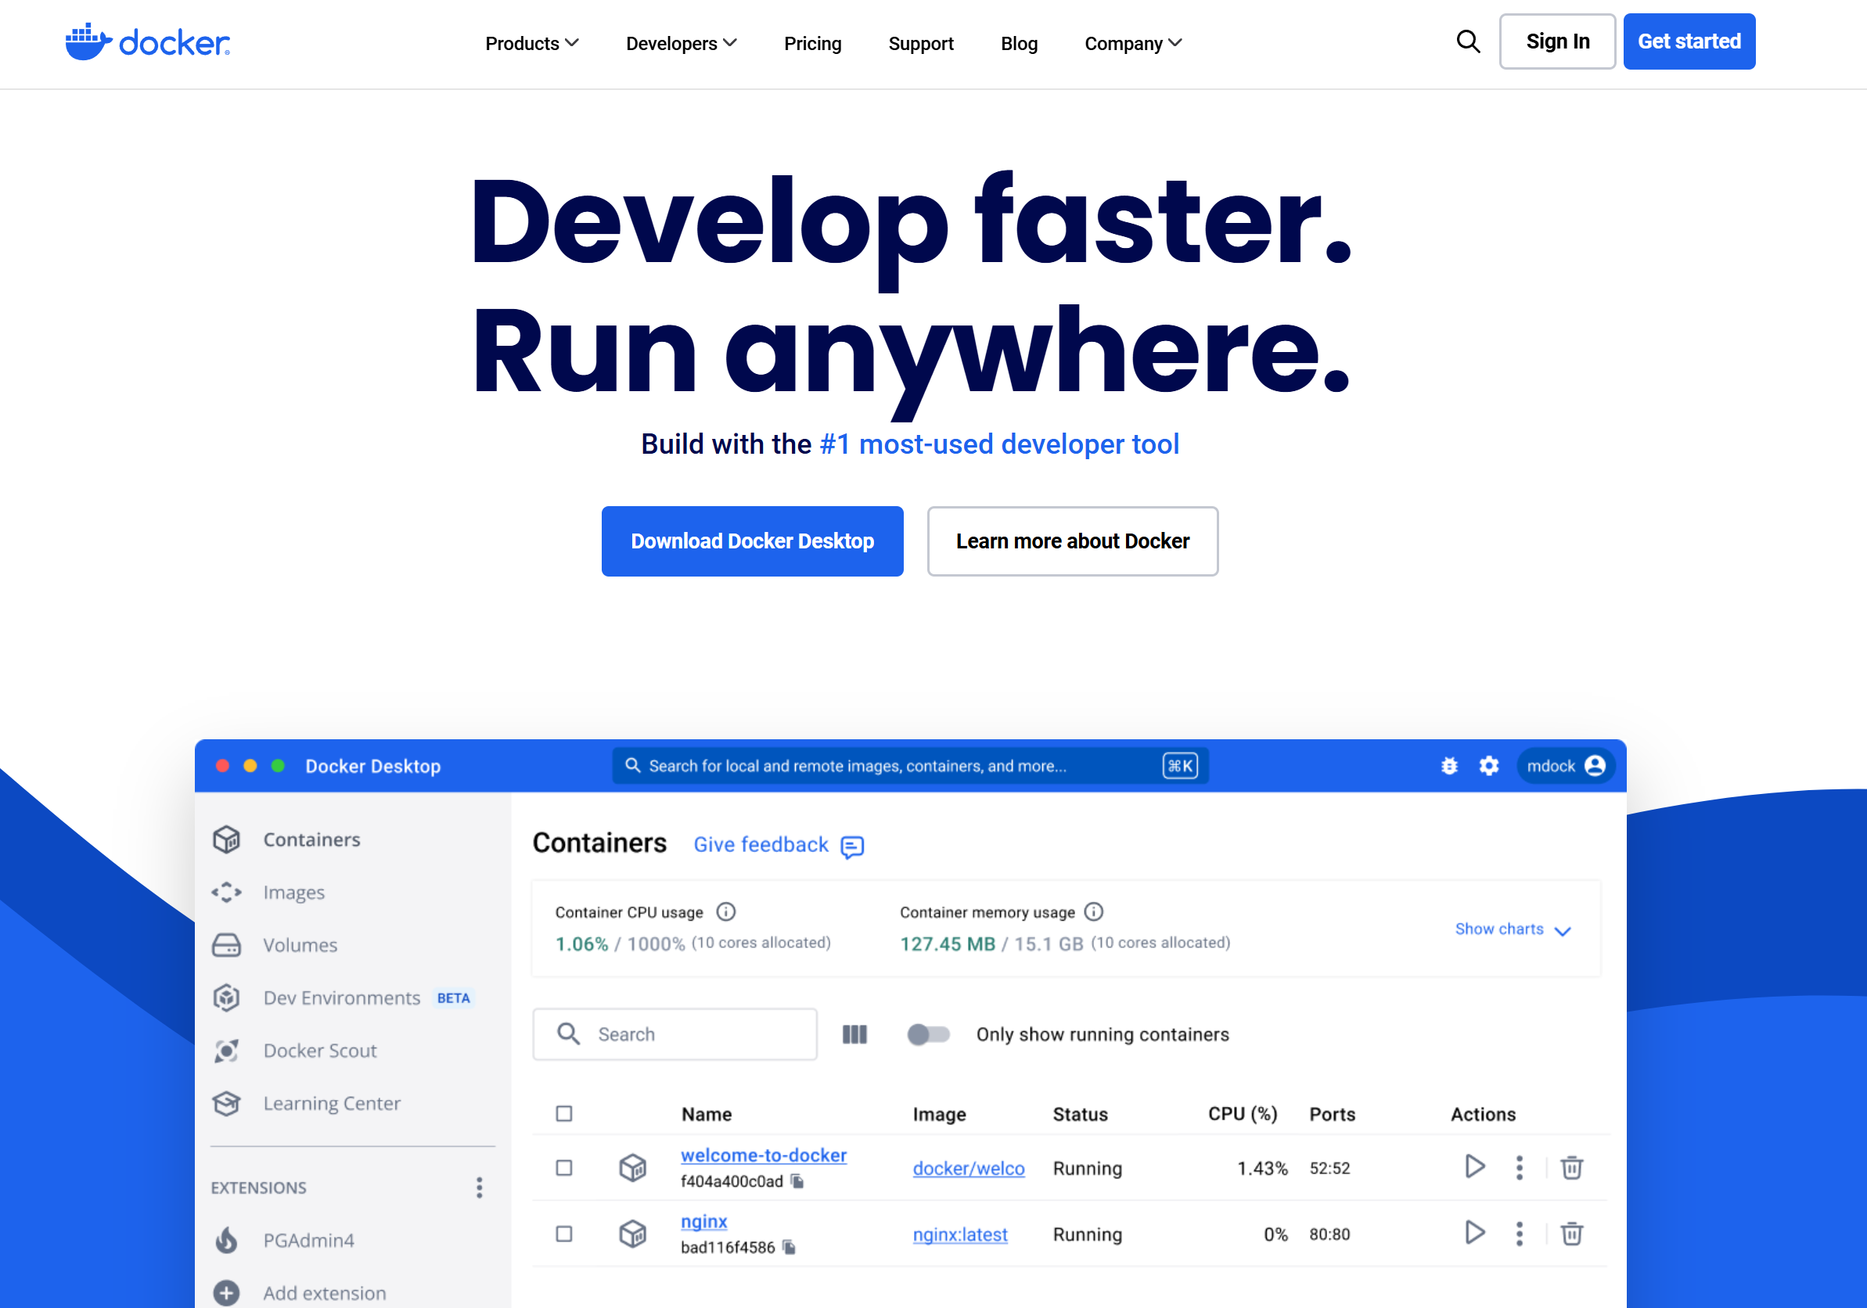Click CPU usage info icon
Image resolution: width=1867 pixels, height=1308 pixels.
[x=726, y=911]
